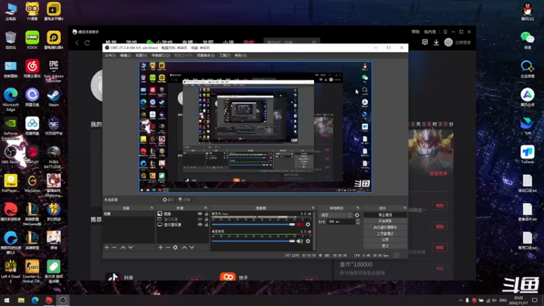Click the studio mode button in OBS controls
Image resolution: width=544 pixels, height=306 pixels.
tap(385, 233)
